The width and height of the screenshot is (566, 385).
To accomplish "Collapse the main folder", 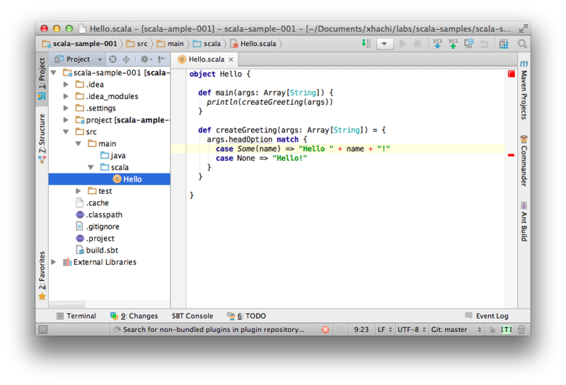I will (x=79, y=144).
